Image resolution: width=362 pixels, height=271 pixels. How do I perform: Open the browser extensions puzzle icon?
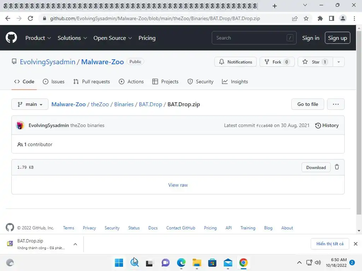320,18
